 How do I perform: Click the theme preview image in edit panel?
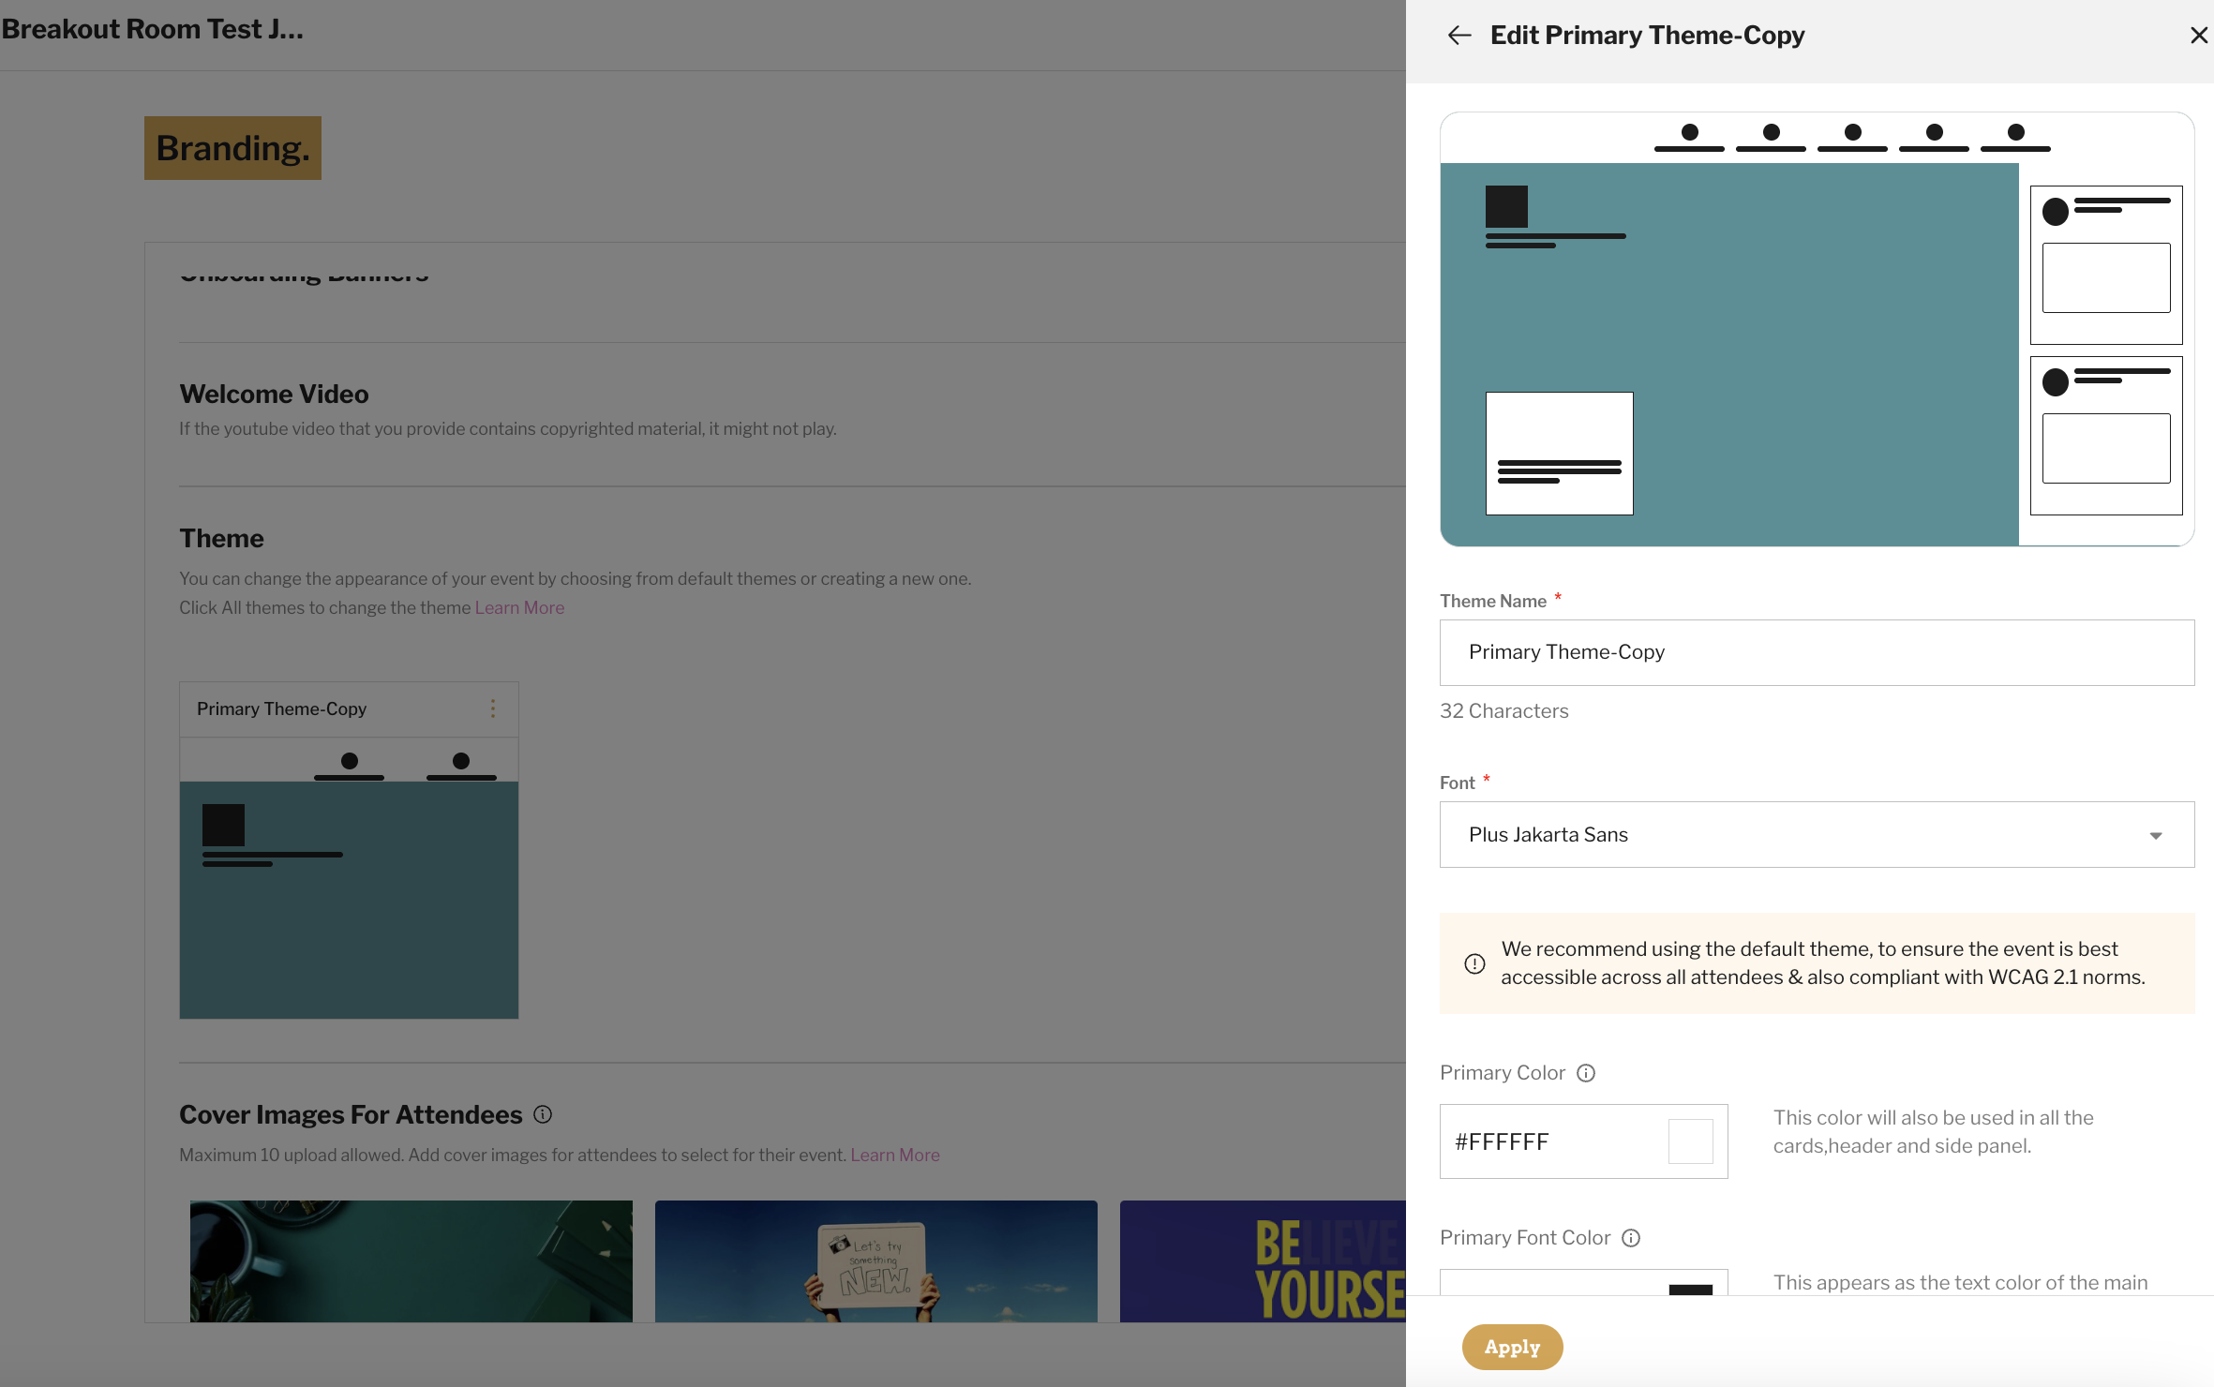click(1817, 329)
